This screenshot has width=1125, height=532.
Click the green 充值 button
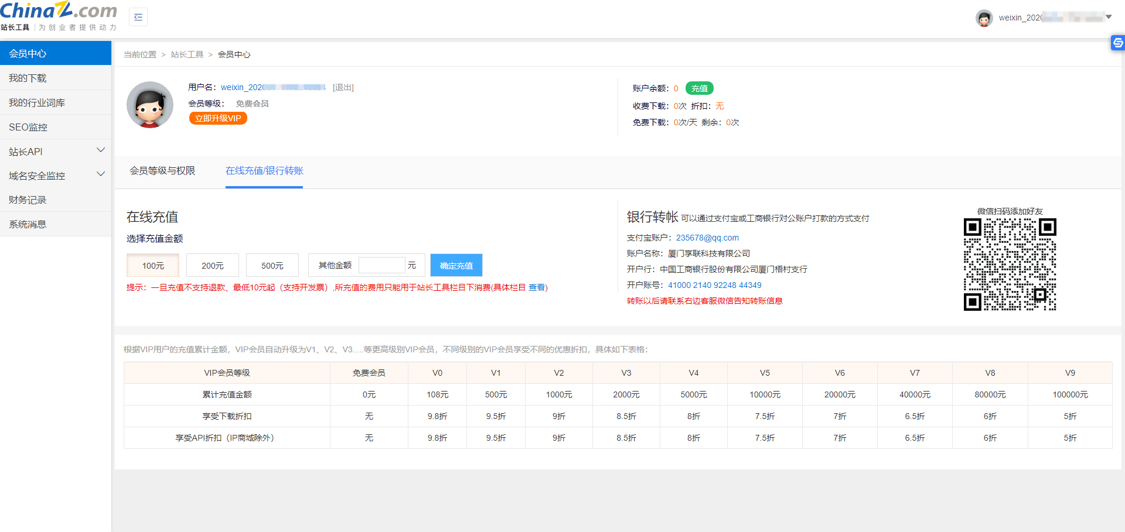700,88
